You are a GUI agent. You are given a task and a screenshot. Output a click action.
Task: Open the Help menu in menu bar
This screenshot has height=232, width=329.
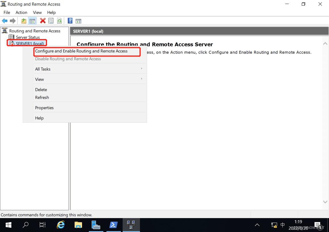pyautogui.click(x=51, y=12)
